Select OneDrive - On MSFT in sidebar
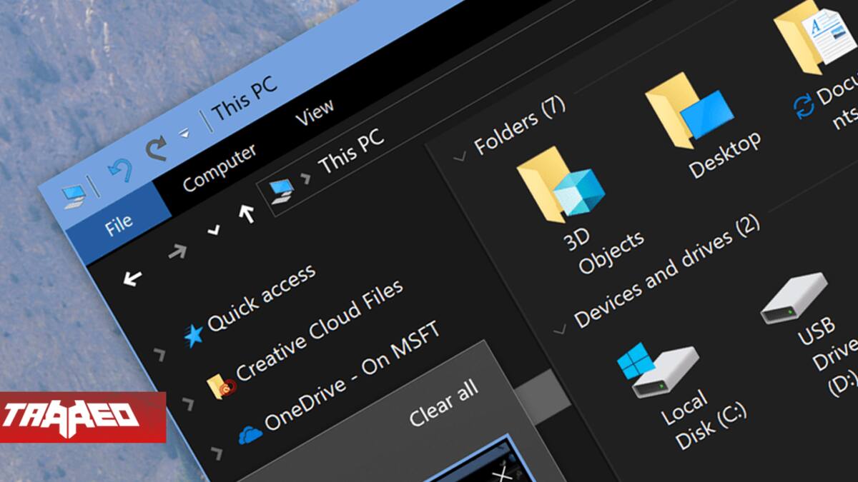 (352, 376)
